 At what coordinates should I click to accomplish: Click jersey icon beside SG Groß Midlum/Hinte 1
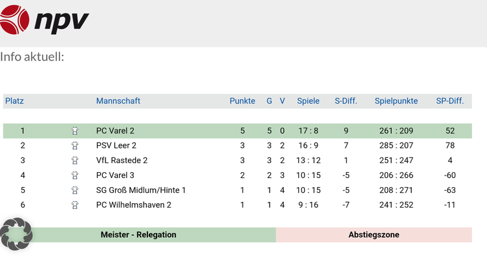coord(75,190)
